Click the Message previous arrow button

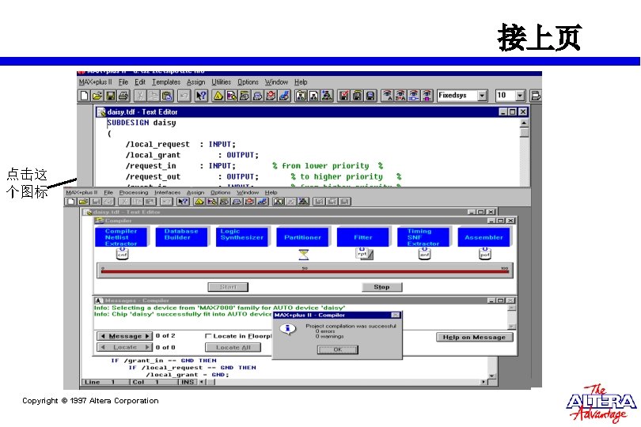click(x=103, y=336)
